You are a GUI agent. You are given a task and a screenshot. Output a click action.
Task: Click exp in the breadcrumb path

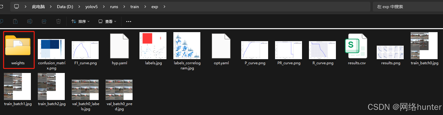(x=154, y=7)
